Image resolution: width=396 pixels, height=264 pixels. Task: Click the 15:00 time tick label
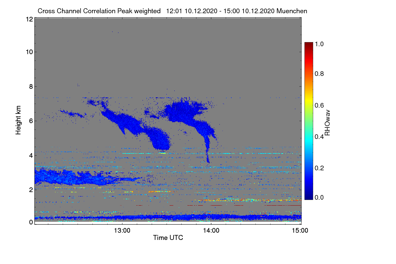[x=300, y=231]
